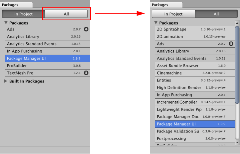This screenshot has height=154, width=240.
Task: Click the download arrow icon next to Ads in the left panel
Action: (86, 29)
